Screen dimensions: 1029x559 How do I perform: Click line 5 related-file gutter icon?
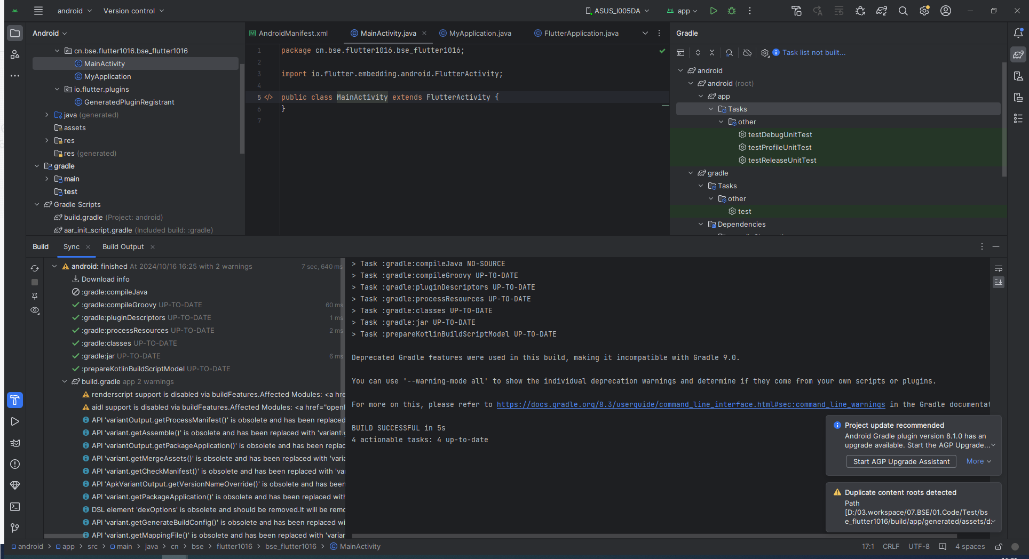(x=268, y=97)
